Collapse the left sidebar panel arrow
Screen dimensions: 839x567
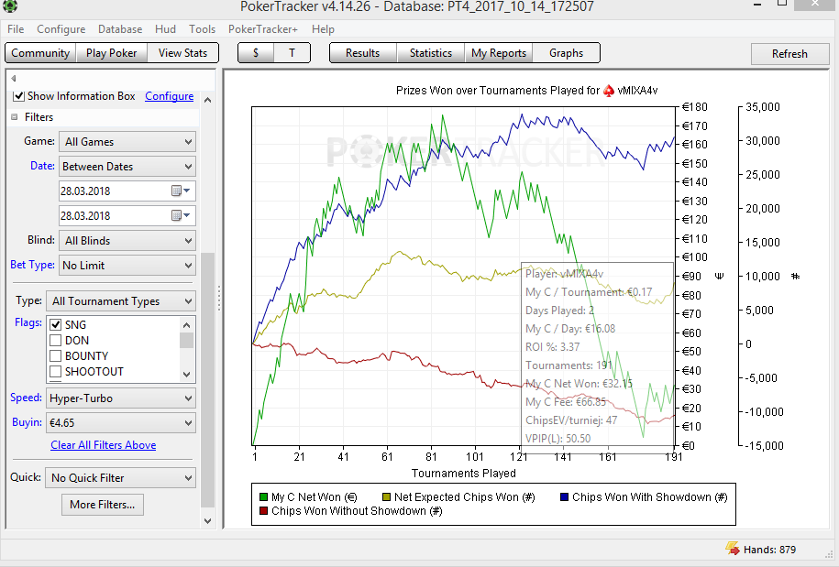click(x=14, y=78)
